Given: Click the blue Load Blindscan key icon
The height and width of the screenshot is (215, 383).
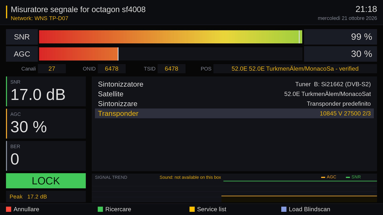Looking at the screenshot, I should click(284, 209).
